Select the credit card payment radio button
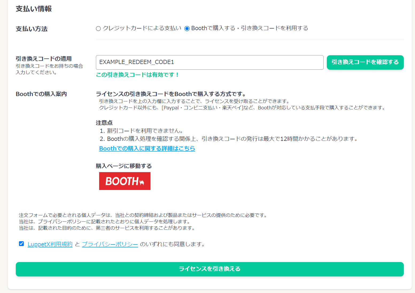 pos(98,29)
